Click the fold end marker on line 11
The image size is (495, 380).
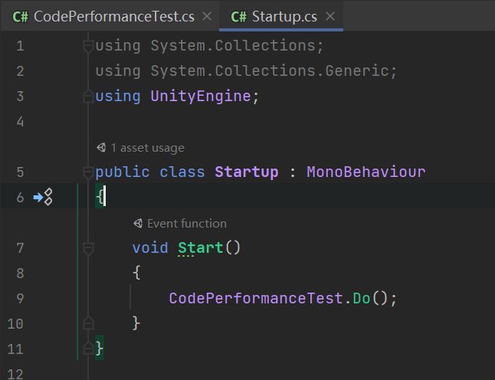[88, 348]
